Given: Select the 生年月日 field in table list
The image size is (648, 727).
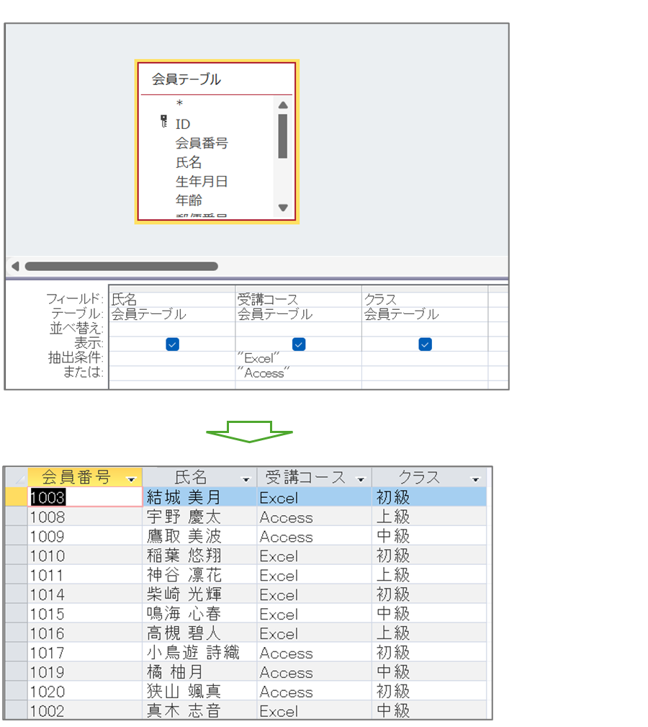Looking at the screenshot, I should coord(202,182).
